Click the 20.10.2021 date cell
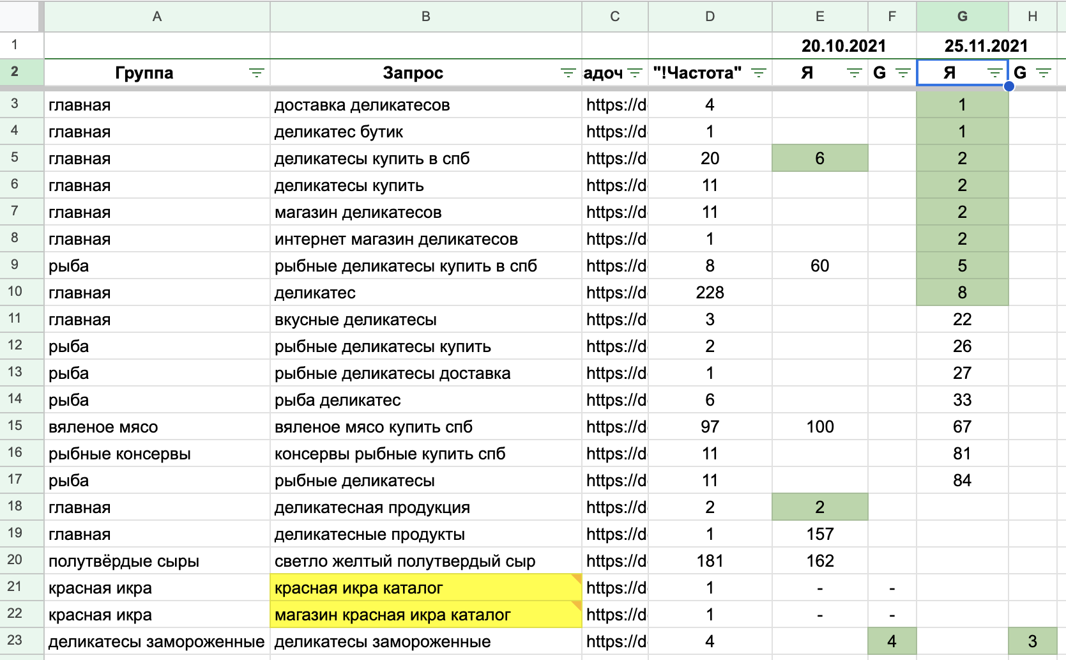This screenshot has width=1066, height=660. coord(844,46)
